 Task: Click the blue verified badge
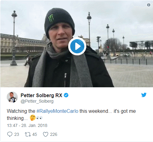[66, 95]
